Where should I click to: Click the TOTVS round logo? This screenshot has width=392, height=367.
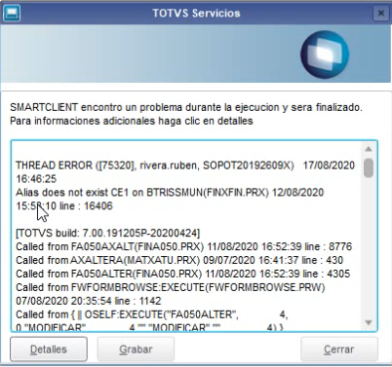pyautogui.click(x=325, y=55)
